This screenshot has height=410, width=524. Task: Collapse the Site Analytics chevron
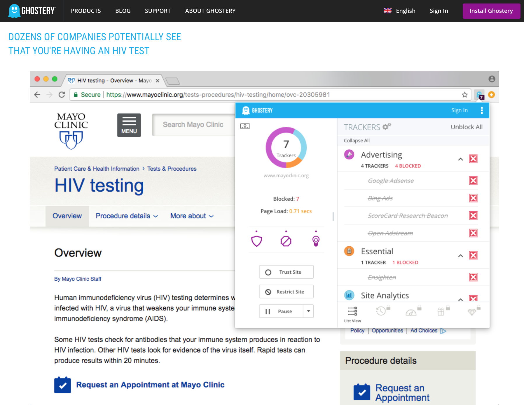(x=460, y=299)
